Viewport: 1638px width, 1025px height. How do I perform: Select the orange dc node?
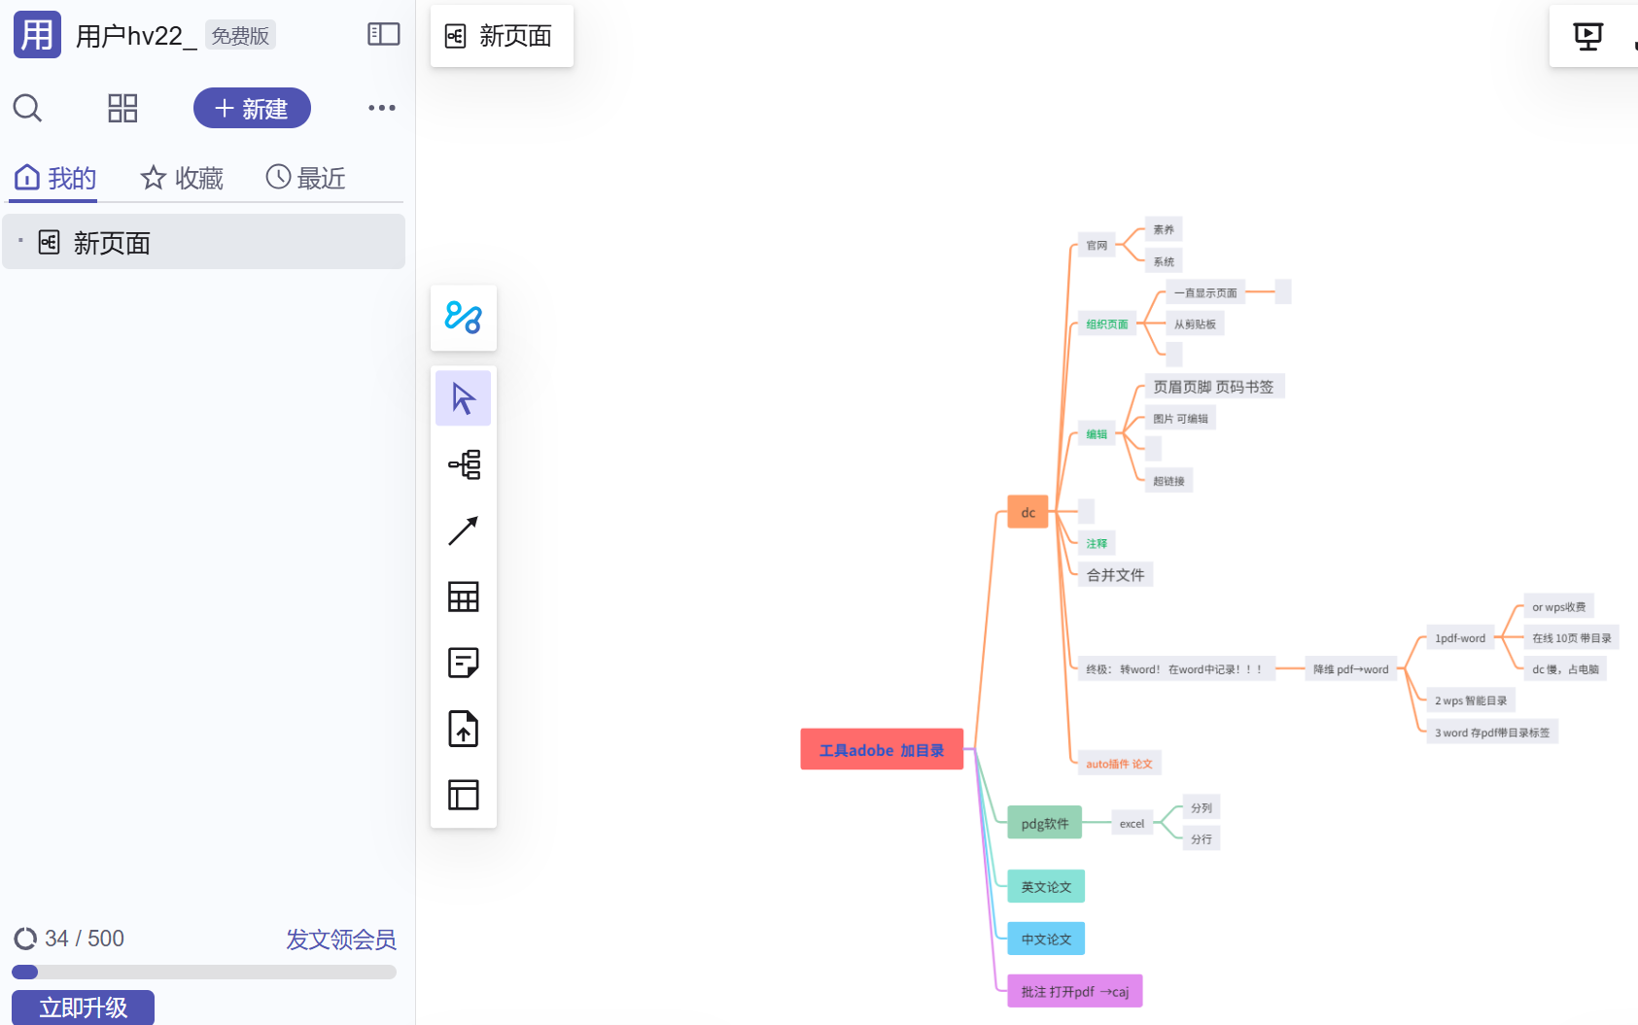[x=1028, y=512]
